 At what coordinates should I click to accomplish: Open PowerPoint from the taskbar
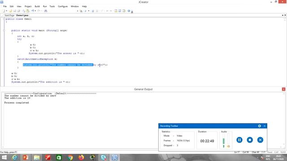(26, 157)
